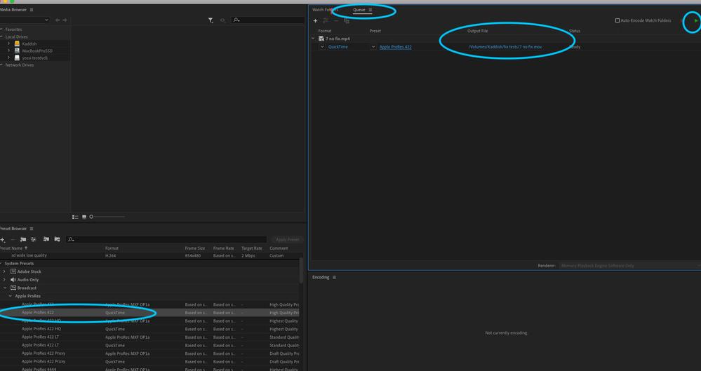Focus the Preset Browser search field
This screenshot has width=701, height=371.
pos(166,240)
